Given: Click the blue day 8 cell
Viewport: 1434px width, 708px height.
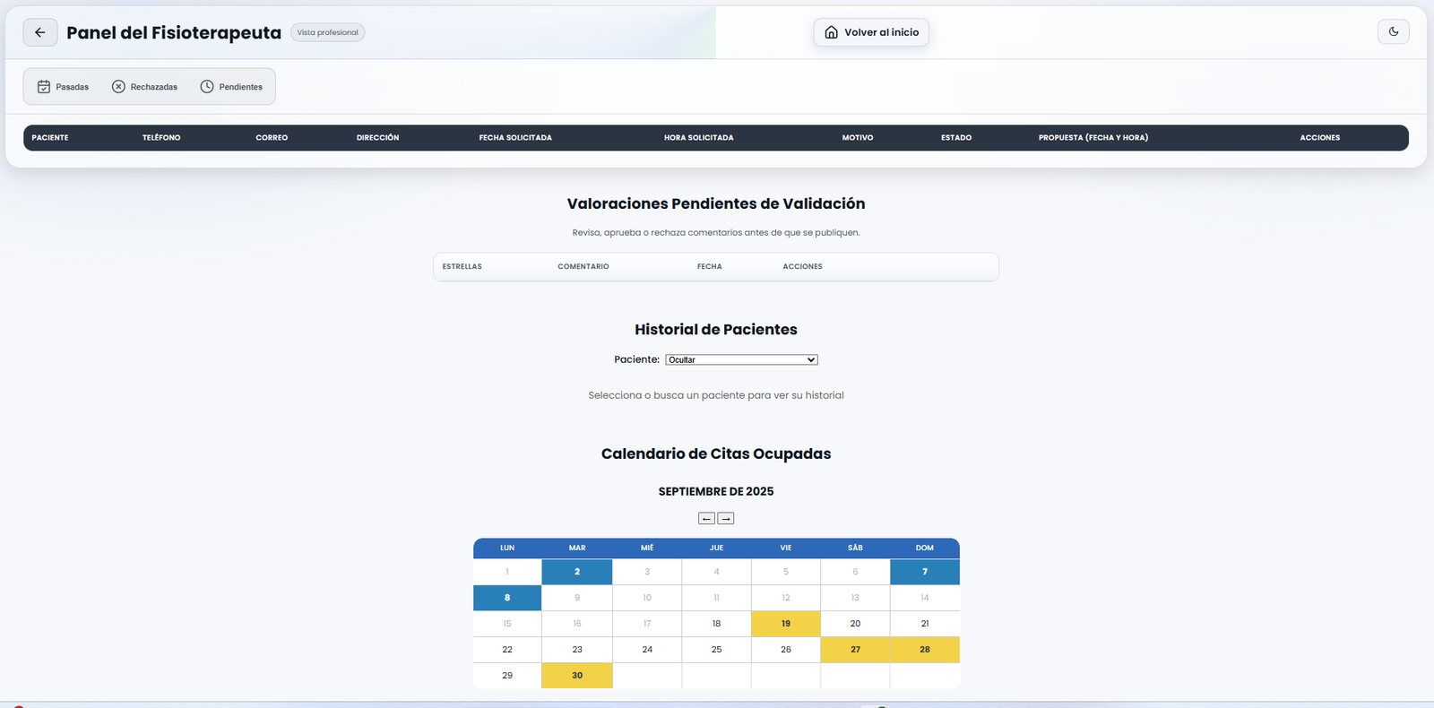Looking at the screenshot, I should tap(507, 598).
